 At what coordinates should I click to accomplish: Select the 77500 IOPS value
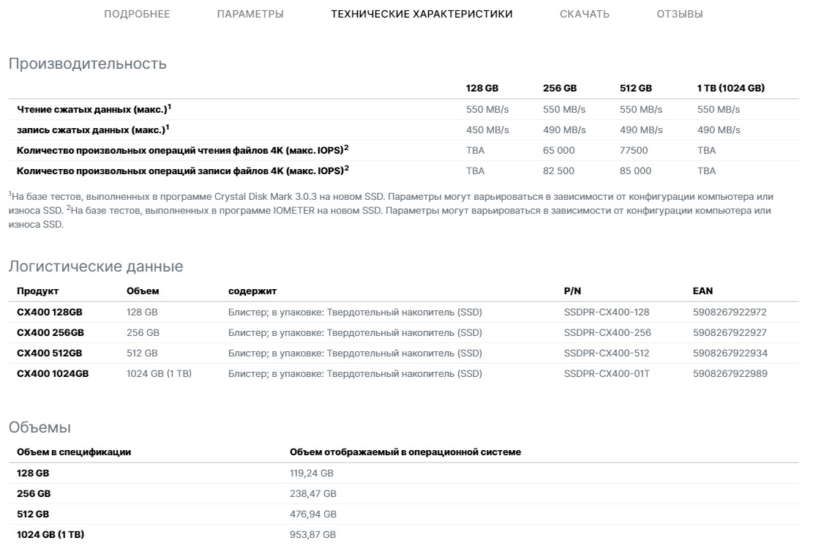[x=634, y=150]
